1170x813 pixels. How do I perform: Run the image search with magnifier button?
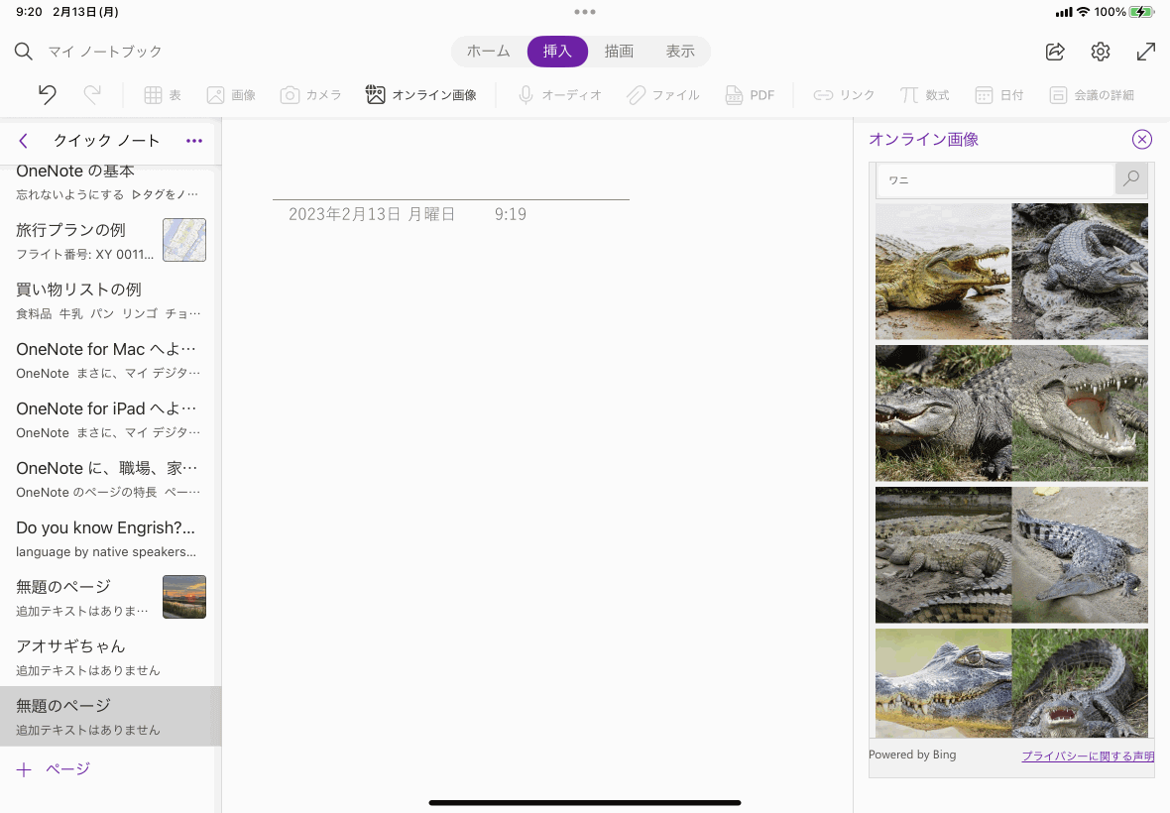1131,178
